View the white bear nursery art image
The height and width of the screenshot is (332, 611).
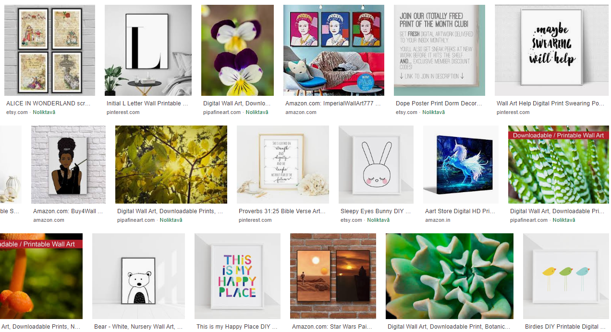138,276
